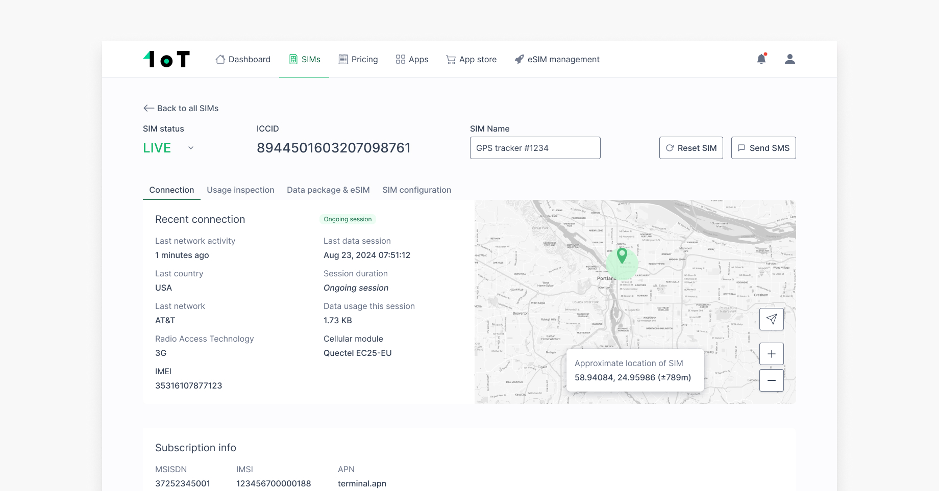Edit the SIM Name field
Viewport: 939px width, 491px height.
point(535,148)
